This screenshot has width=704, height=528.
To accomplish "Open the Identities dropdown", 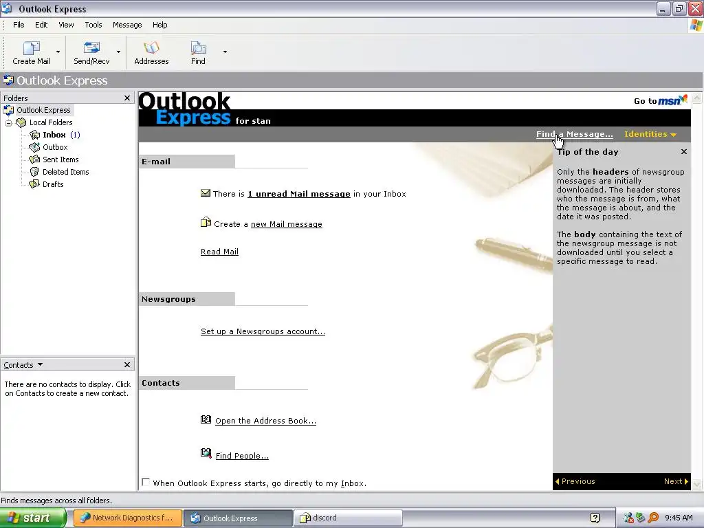I will click(x=650, y=134).
